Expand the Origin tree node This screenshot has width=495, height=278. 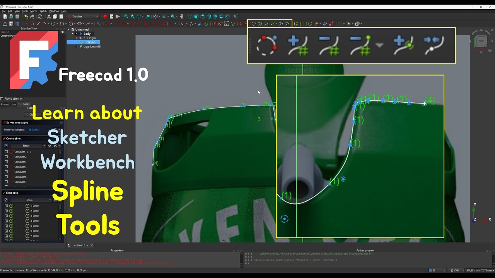pos(77,38)
